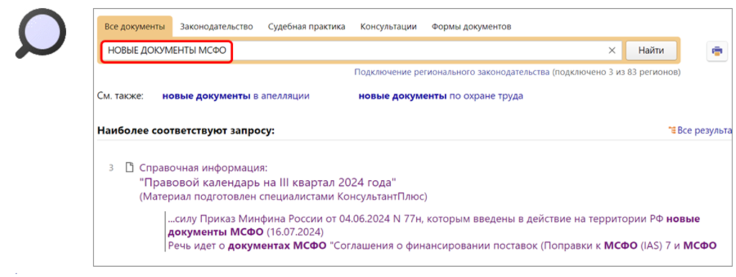The height and width of the screenshot is (277, 736).
Task: Select the «Консультации» tab
Action: pos(388,27)
